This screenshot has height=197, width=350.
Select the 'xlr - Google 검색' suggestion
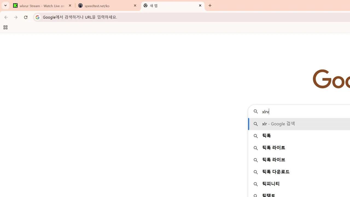pyautogui.click(x=299, y=124)
